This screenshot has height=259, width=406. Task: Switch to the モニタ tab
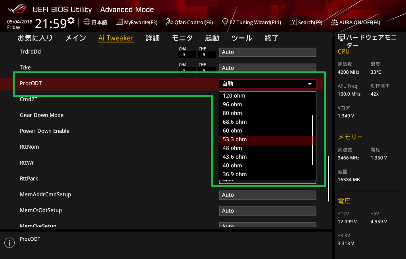(x=182, y=38)
